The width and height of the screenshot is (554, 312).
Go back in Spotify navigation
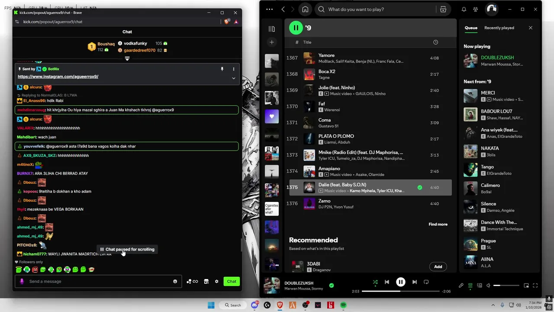(x=283, y=9)
